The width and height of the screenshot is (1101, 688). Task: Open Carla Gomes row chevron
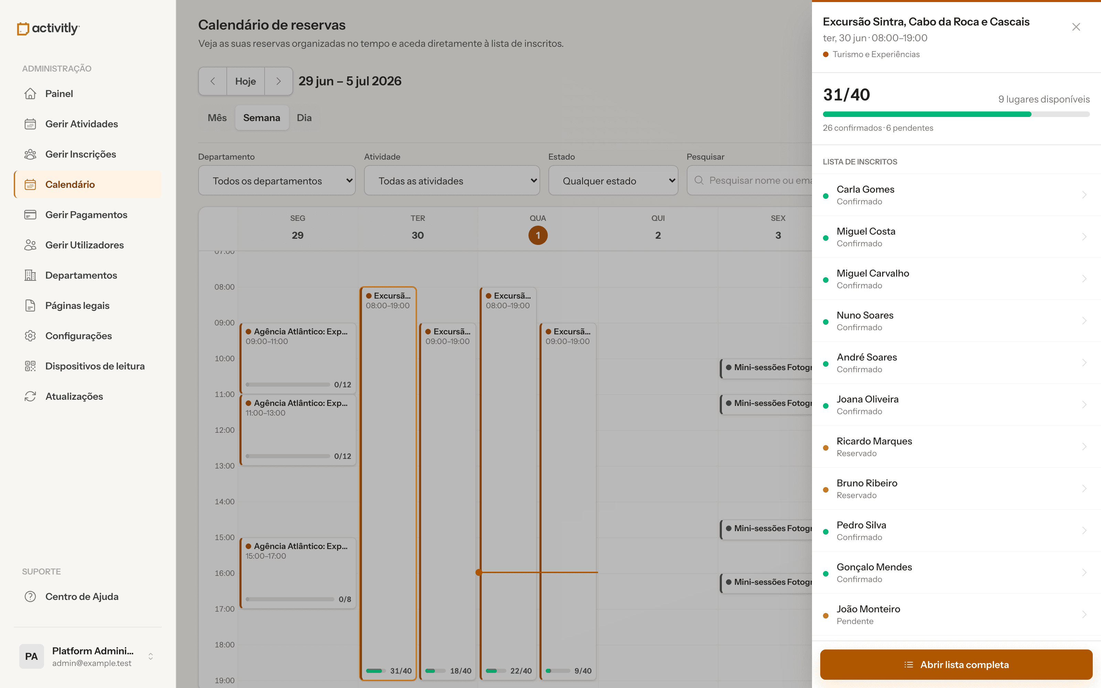pos(1084,195)
